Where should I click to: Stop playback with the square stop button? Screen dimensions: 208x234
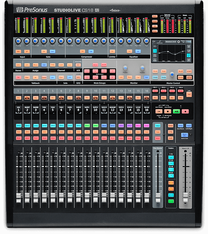point(167,112)
